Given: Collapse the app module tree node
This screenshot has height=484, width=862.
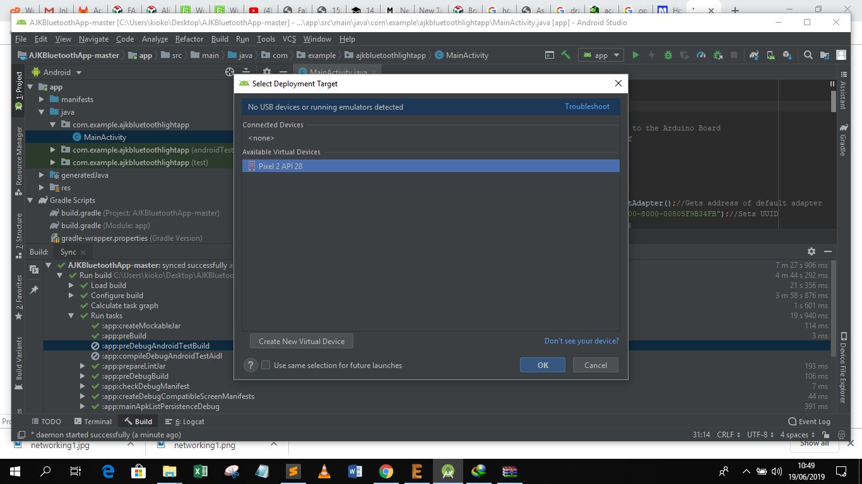Looking at the screenshot, I should coord(30,87).
